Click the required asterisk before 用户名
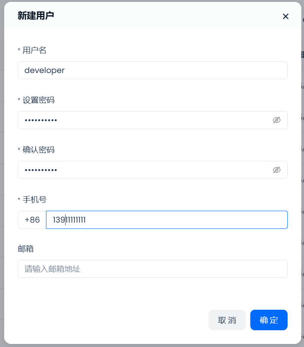This screenshot has height=347, width=304. point(19,51)
